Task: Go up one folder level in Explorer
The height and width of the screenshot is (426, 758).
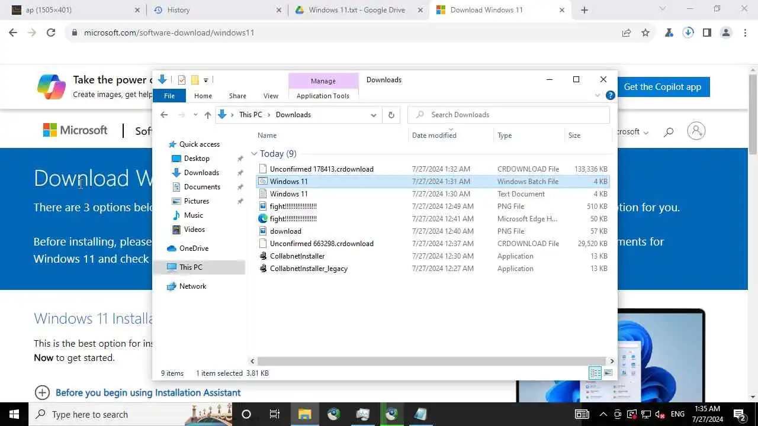Action: (207, 115)
